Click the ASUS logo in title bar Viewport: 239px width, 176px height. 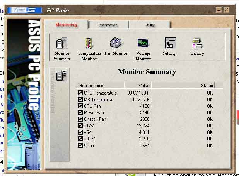click(x=24, y=10)
